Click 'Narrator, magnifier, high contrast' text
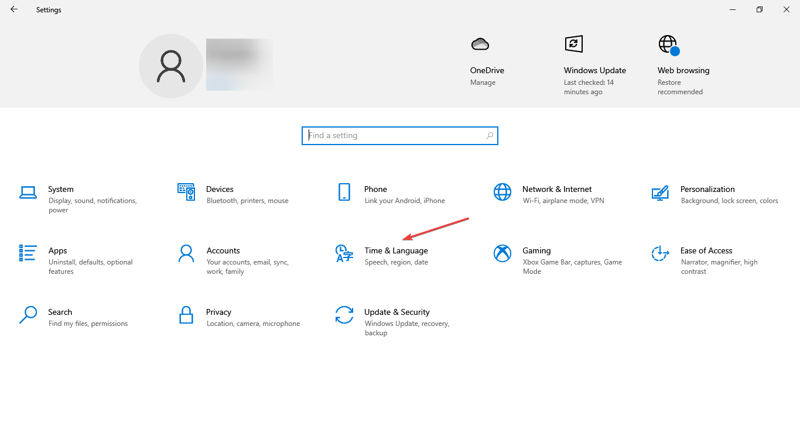 [x=719, y=267]
